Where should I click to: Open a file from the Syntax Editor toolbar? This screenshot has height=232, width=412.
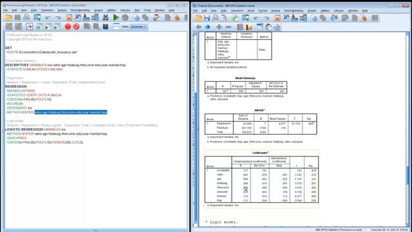click(8, 17)
